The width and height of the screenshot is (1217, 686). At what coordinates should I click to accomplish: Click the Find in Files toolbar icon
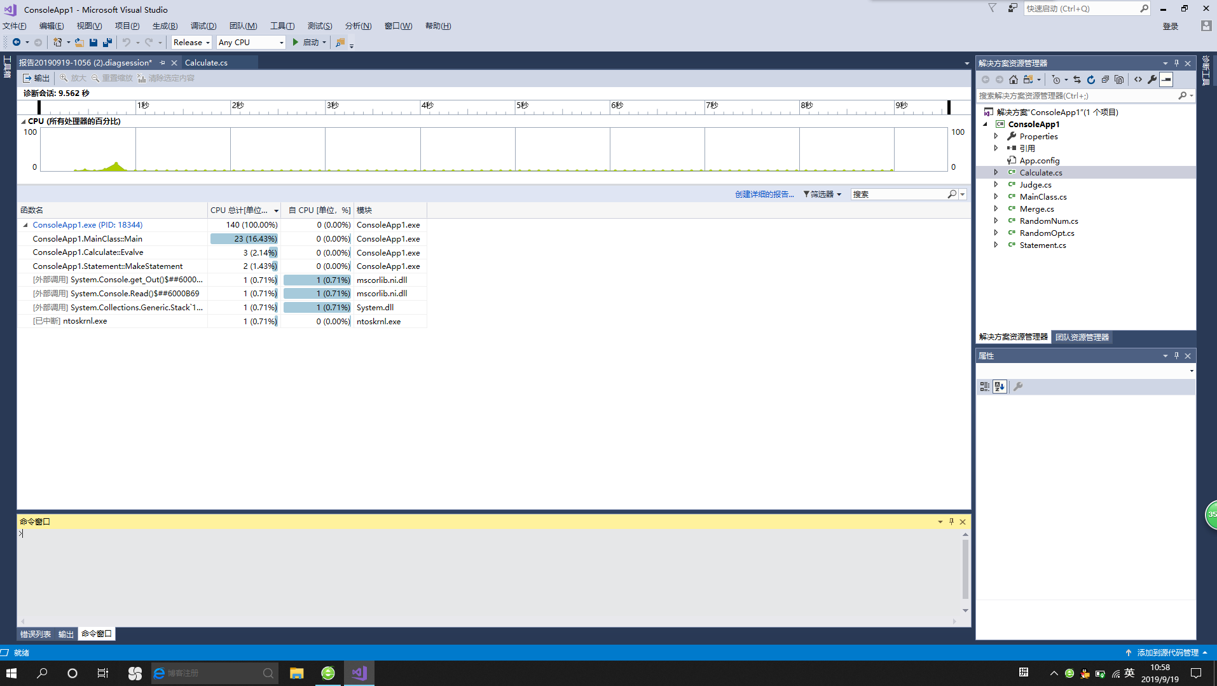click(x=340, y=43)
